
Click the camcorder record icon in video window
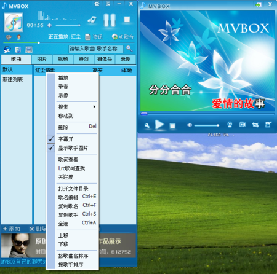(x=243, y=124)
